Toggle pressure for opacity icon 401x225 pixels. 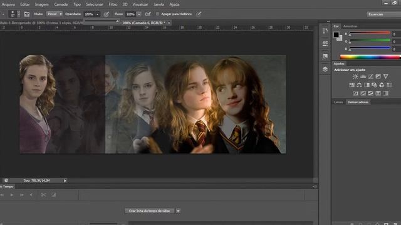[107, 14]
